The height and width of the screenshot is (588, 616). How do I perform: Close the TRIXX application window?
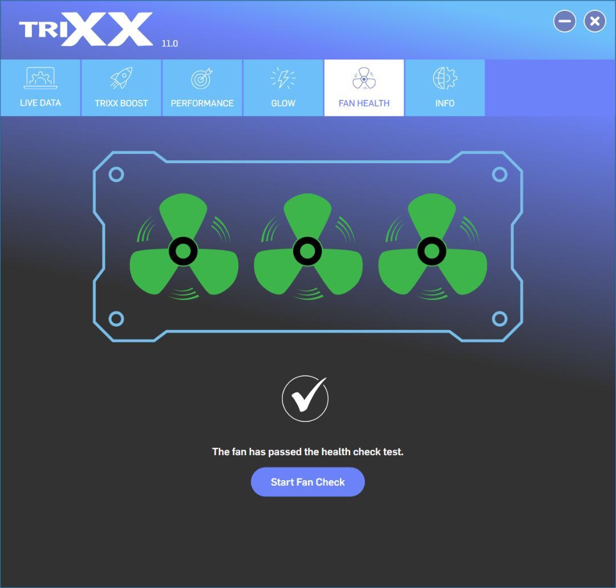click(595, 22)
